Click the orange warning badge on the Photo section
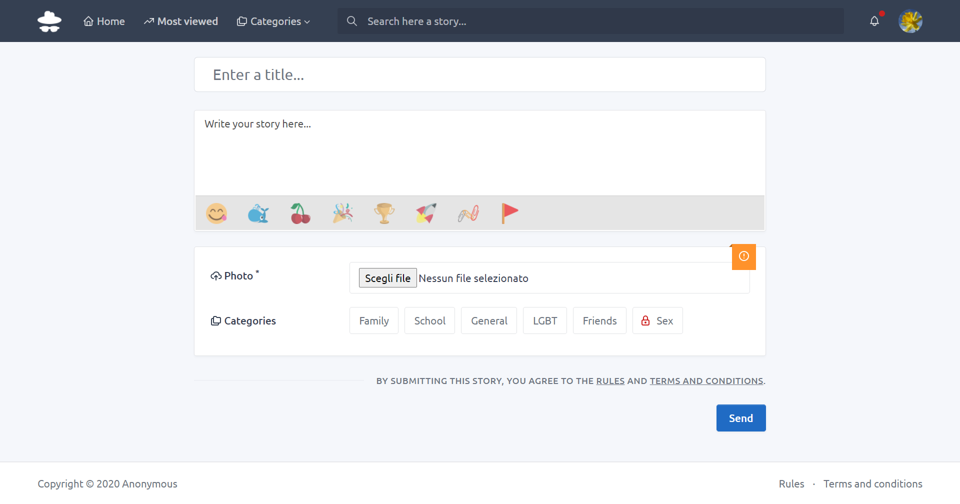This screenshot has width=960, height=504. pyautogui.click(x=743, y=256)
